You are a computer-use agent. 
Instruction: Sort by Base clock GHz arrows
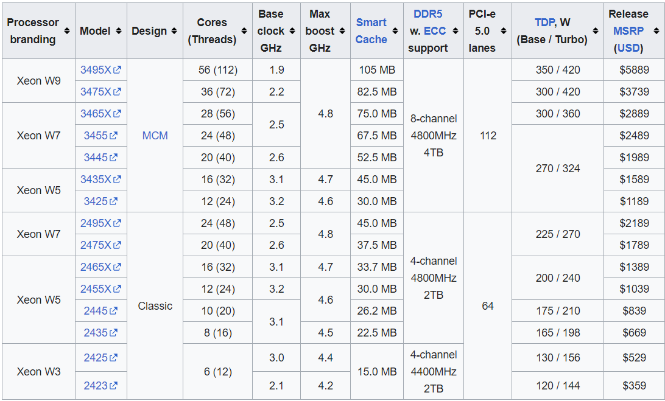[x=292, y=31]
